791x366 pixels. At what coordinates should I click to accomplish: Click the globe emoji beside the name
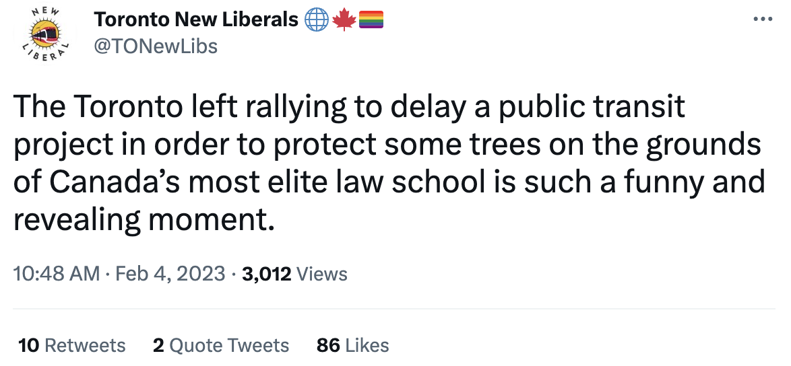click(x=316, y=20)
